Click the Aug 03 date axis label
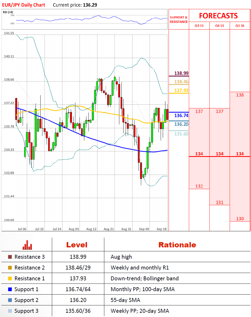 [x=74, y=229]
